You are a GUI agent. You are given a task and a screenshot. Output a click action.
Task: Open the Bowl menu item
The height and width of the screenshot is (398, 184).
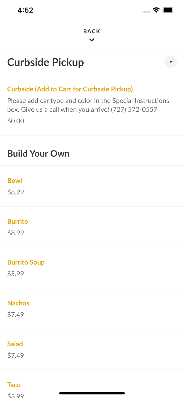coord(15,180)
